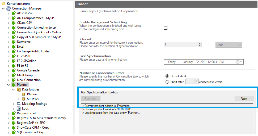Select the MailChimp connection in tree
258x136 pixels.
[x=25, y=75]
